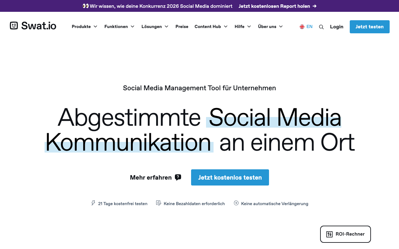Click the arrow icon in top banner

[315, 6]
